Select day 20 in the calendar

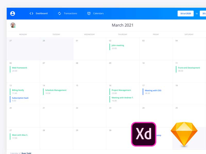pos(23,116)
